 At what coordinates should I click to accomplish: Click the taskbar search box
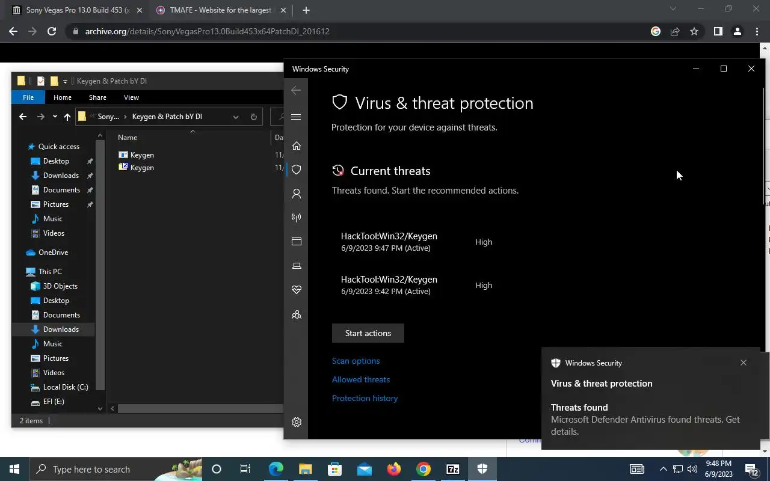pos(115,469)
